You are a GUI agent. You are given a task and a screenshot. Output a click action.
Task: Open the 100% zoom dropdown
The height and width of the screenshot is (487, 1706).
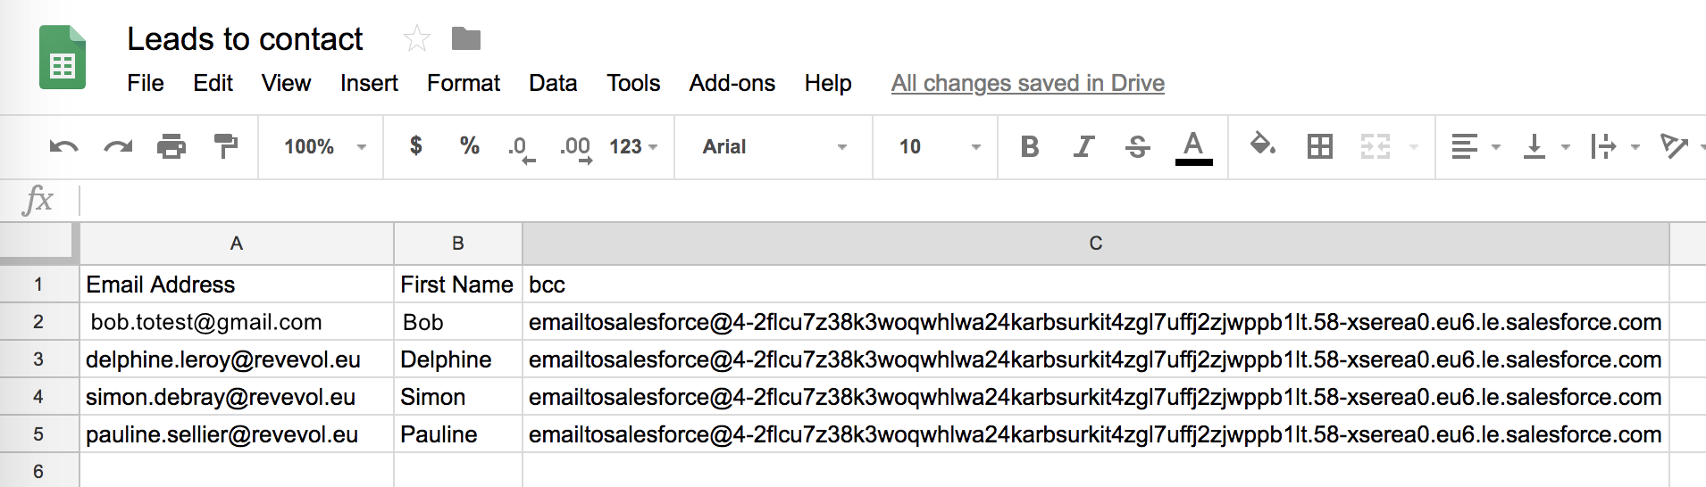(325, 146)
